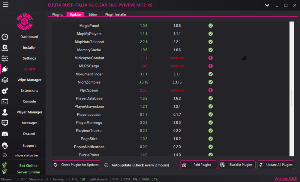Open the Discord logo icon
The image size is (300, 182).
pos(5,134)
